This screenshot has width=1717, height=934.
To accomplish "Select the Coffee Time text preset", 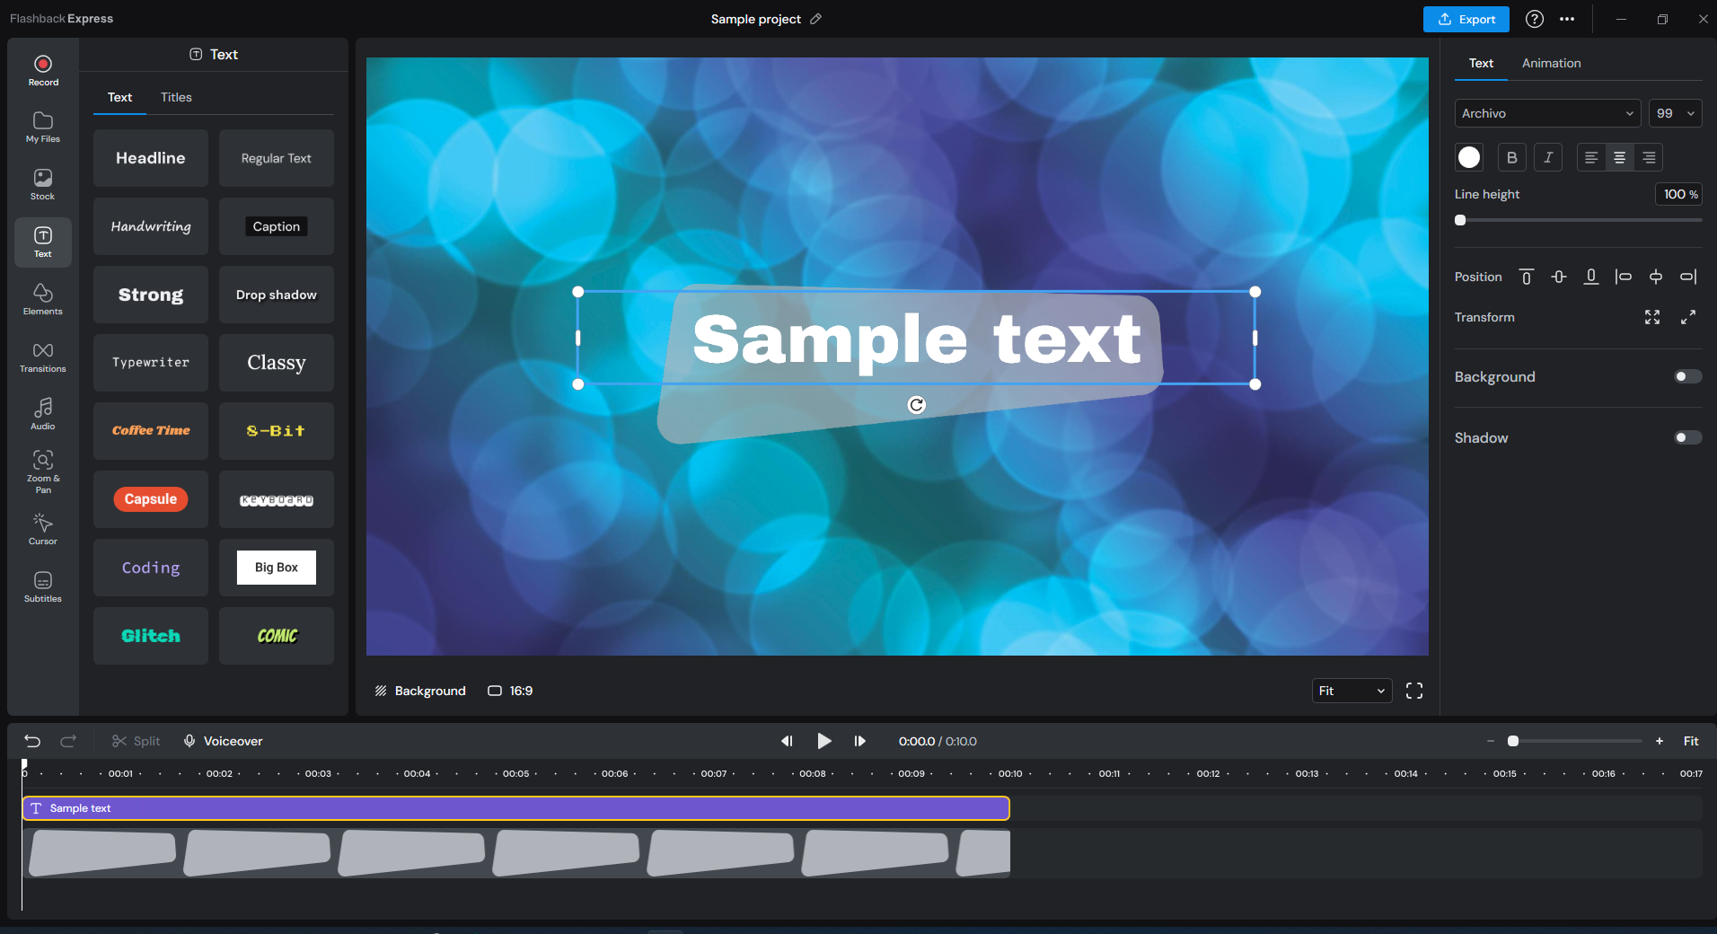I will (151, 431).
